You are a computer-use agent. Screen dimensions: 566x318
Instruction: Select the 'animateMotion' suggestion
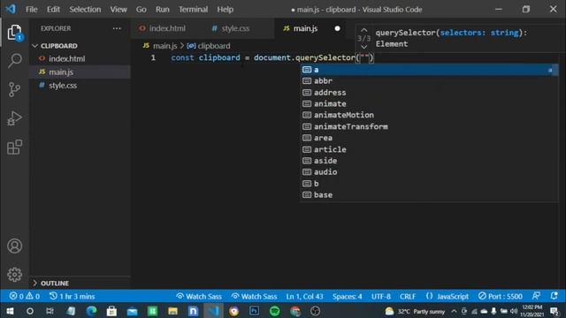click(x=430, y=115)
